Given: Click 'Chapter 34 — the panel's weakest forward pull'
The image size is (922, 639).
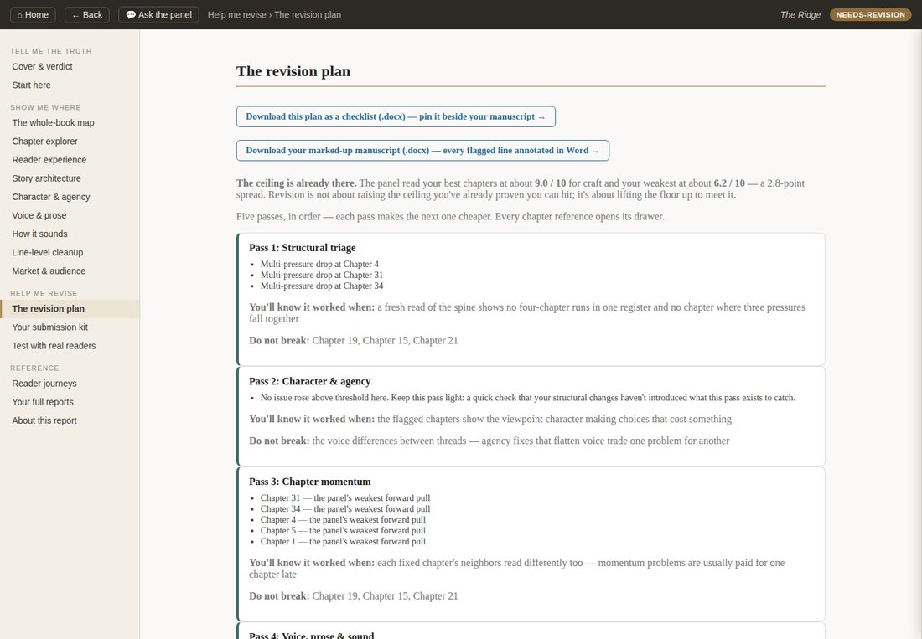Looking at the screenshot, I should click(x=345, y=509).
